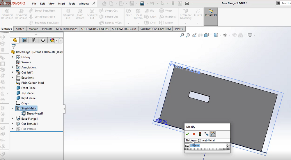Open the File menu
The height and width of the screenshot is (160, 291).
tap(34, 3)
